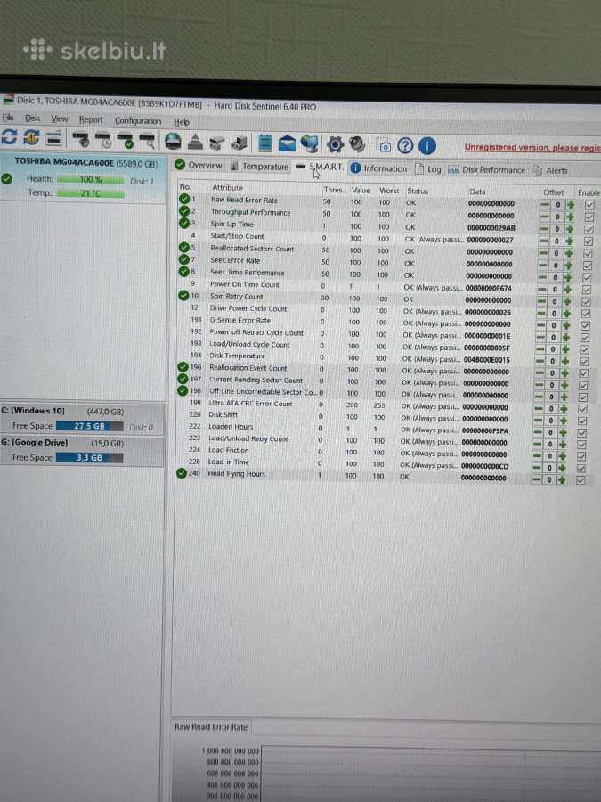The image size is (601, 802).
Task: Click the disk test icon with green checkmark
Action: click(126, 141)
